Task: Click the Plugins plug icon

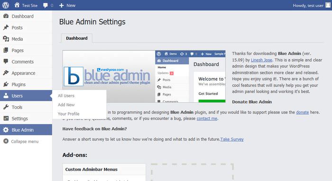Action: [x=6, y=84]
